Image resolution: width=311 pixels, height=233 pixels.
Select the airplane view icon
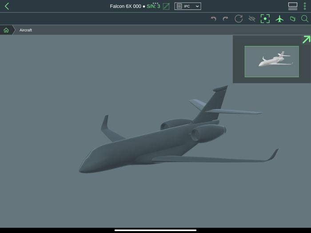pyautogui.click(x=279, y=19)
